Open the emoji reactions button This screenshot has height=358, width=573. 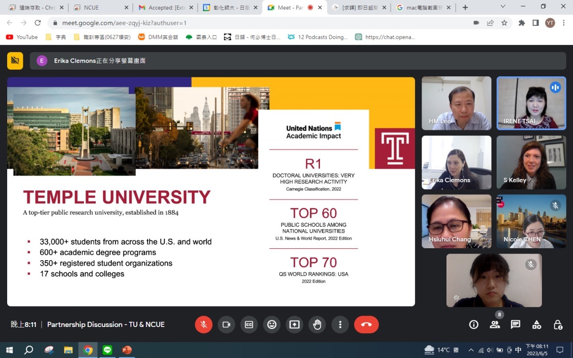272,325
